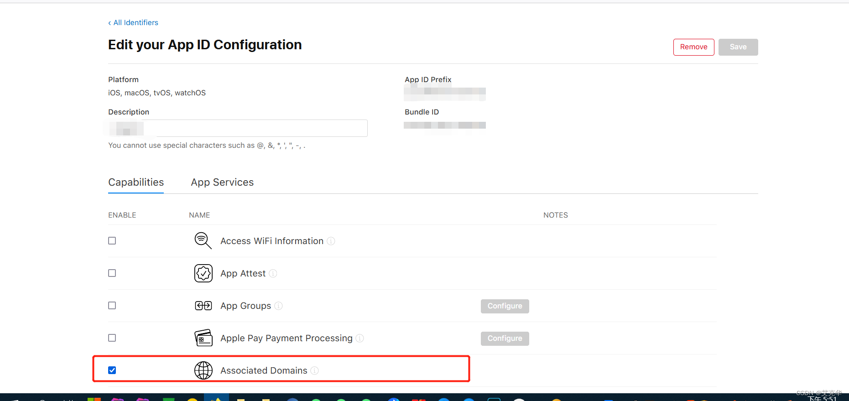Click the Access WiFi Information magnifier icon

[203, 241]
